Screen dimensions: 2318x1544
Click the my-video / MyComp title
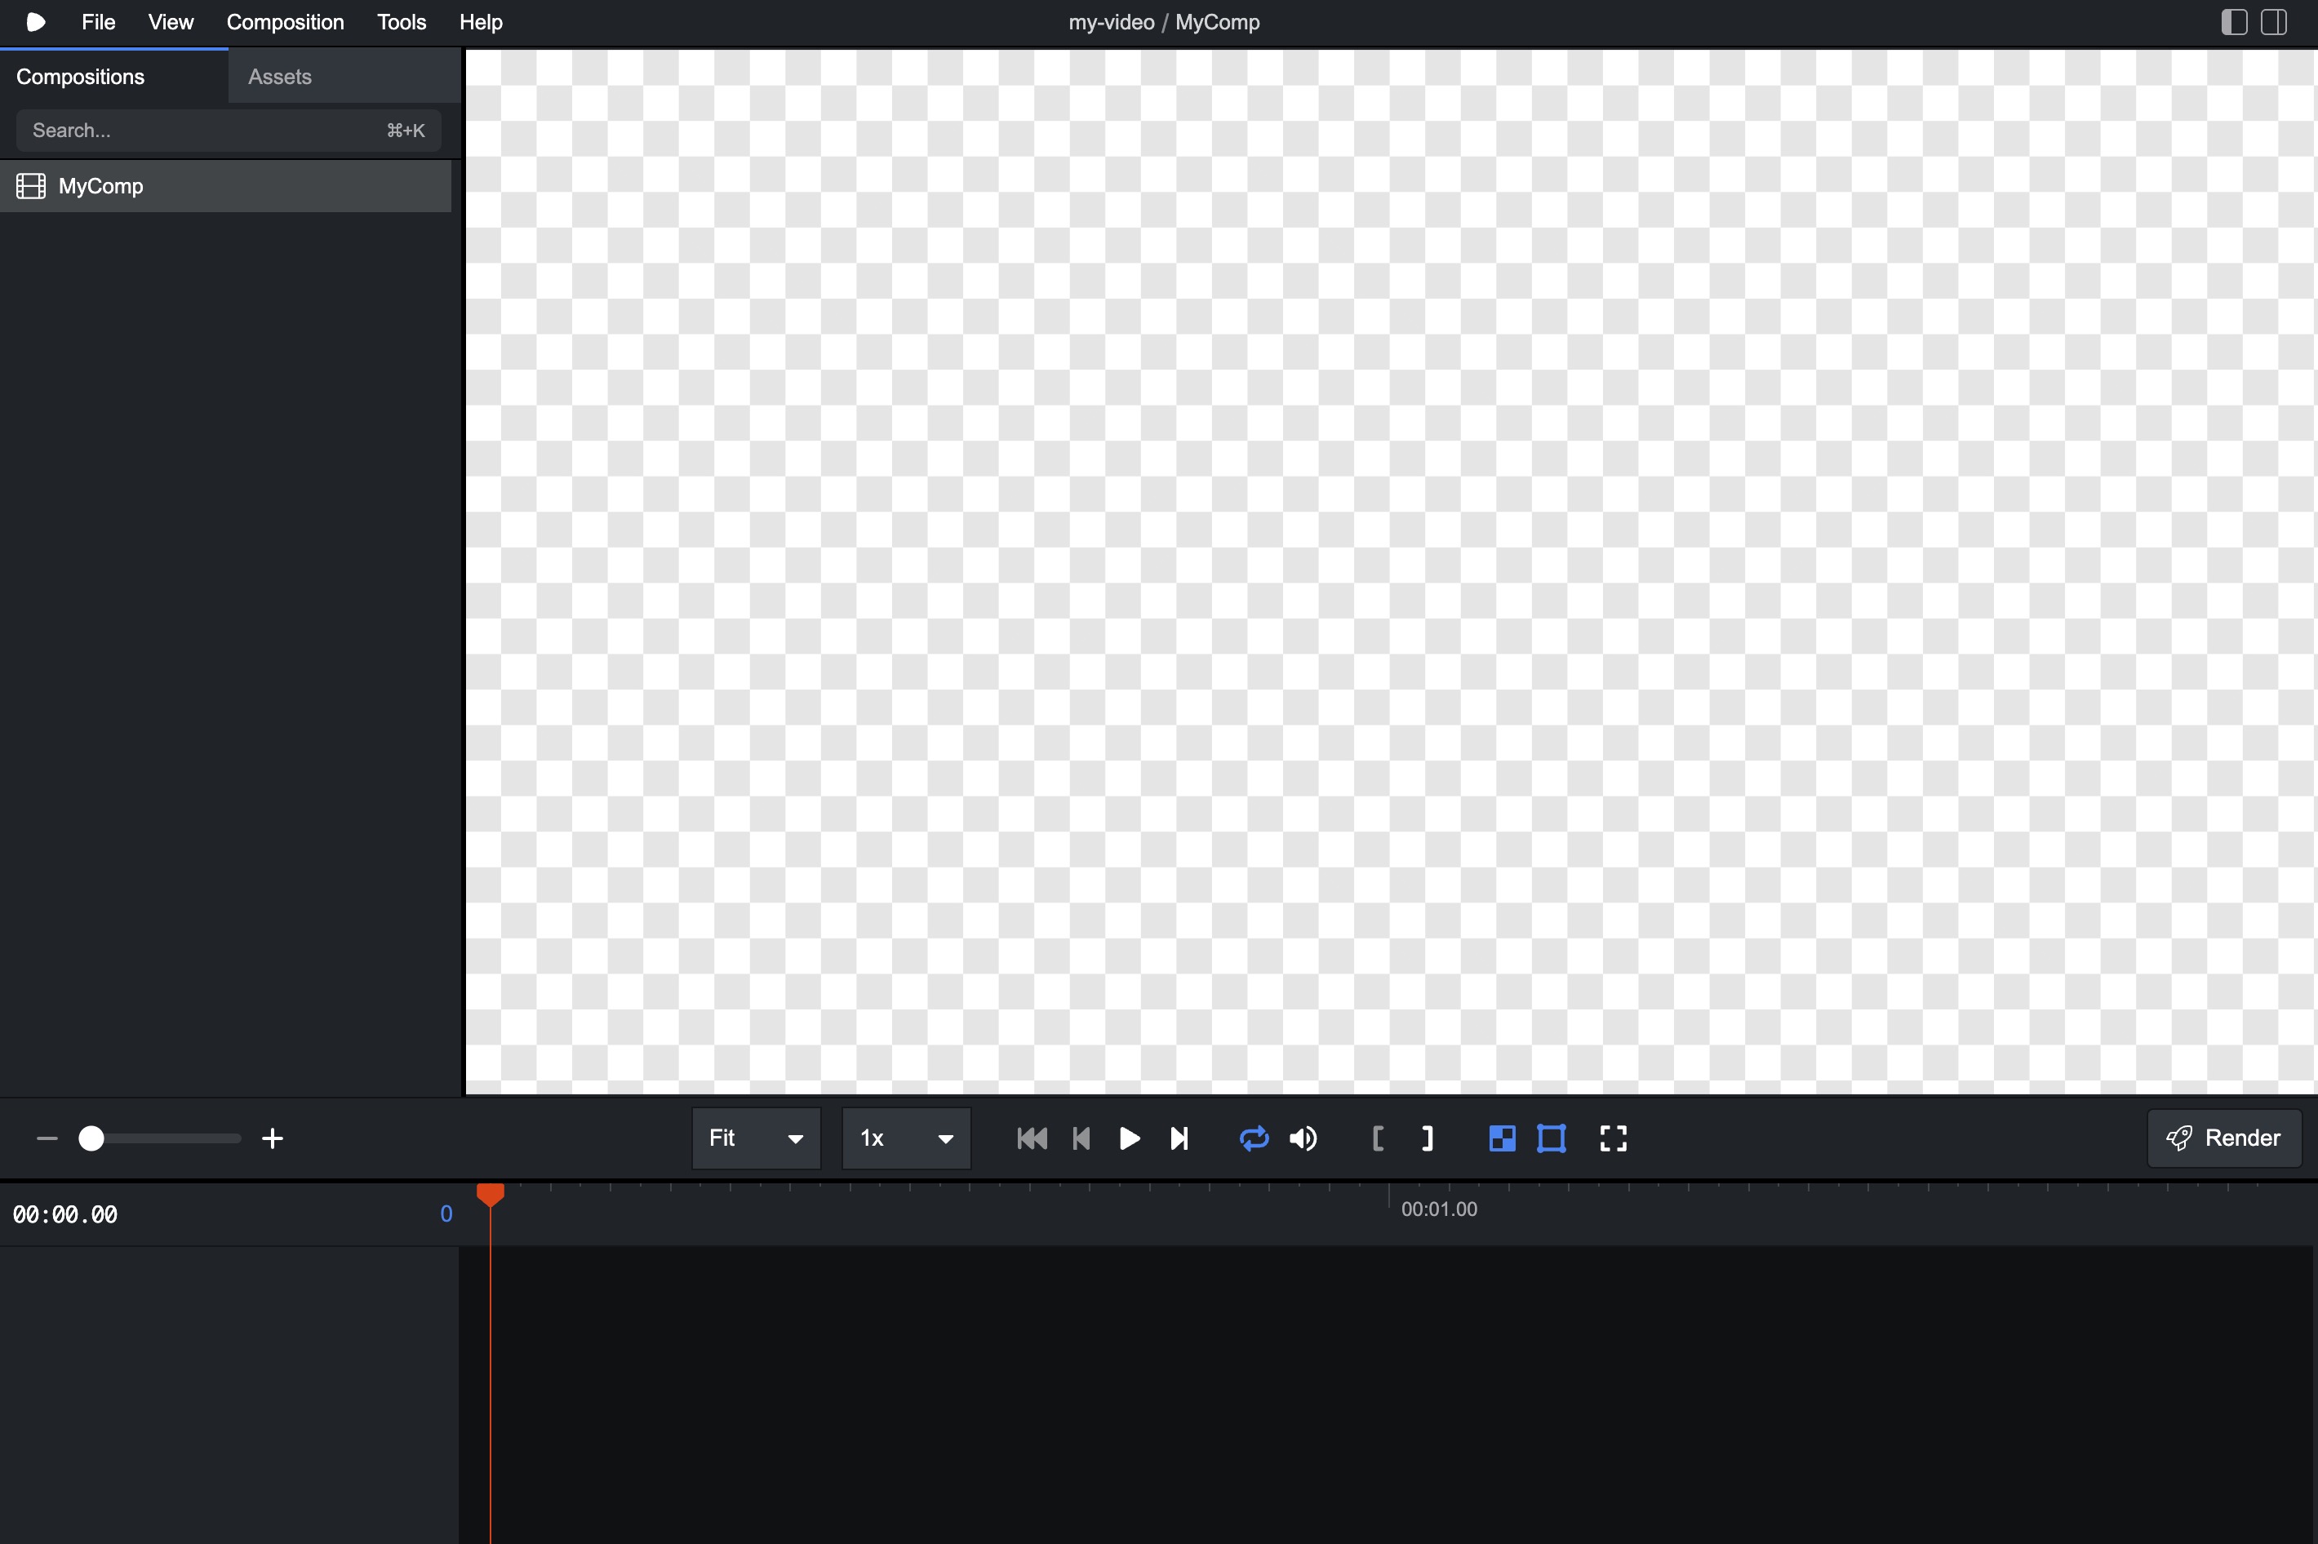click(x=1164, y=22)
